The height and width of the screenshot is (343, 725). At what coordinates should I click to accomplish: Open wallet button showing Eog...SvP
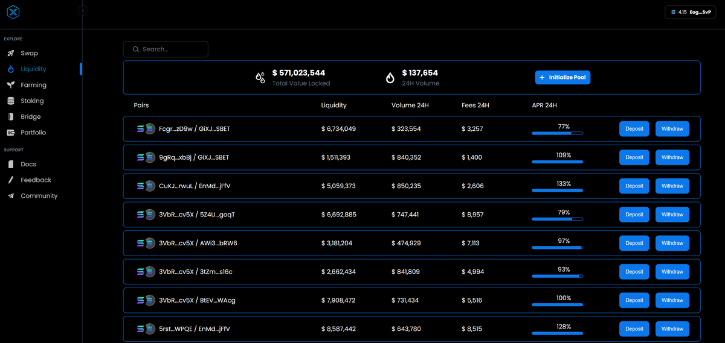(690, 12)
